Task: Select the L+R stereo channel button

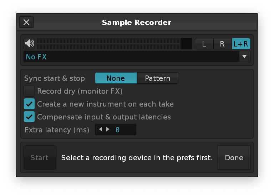Action: coord(241,44)
